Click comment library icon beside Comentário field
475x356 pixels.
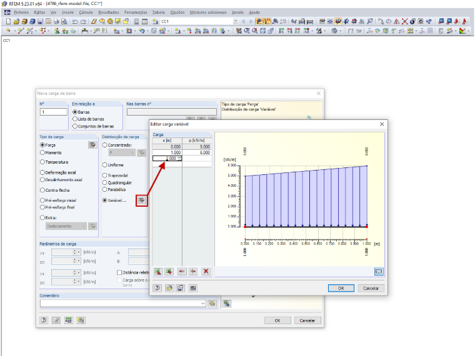212,304
